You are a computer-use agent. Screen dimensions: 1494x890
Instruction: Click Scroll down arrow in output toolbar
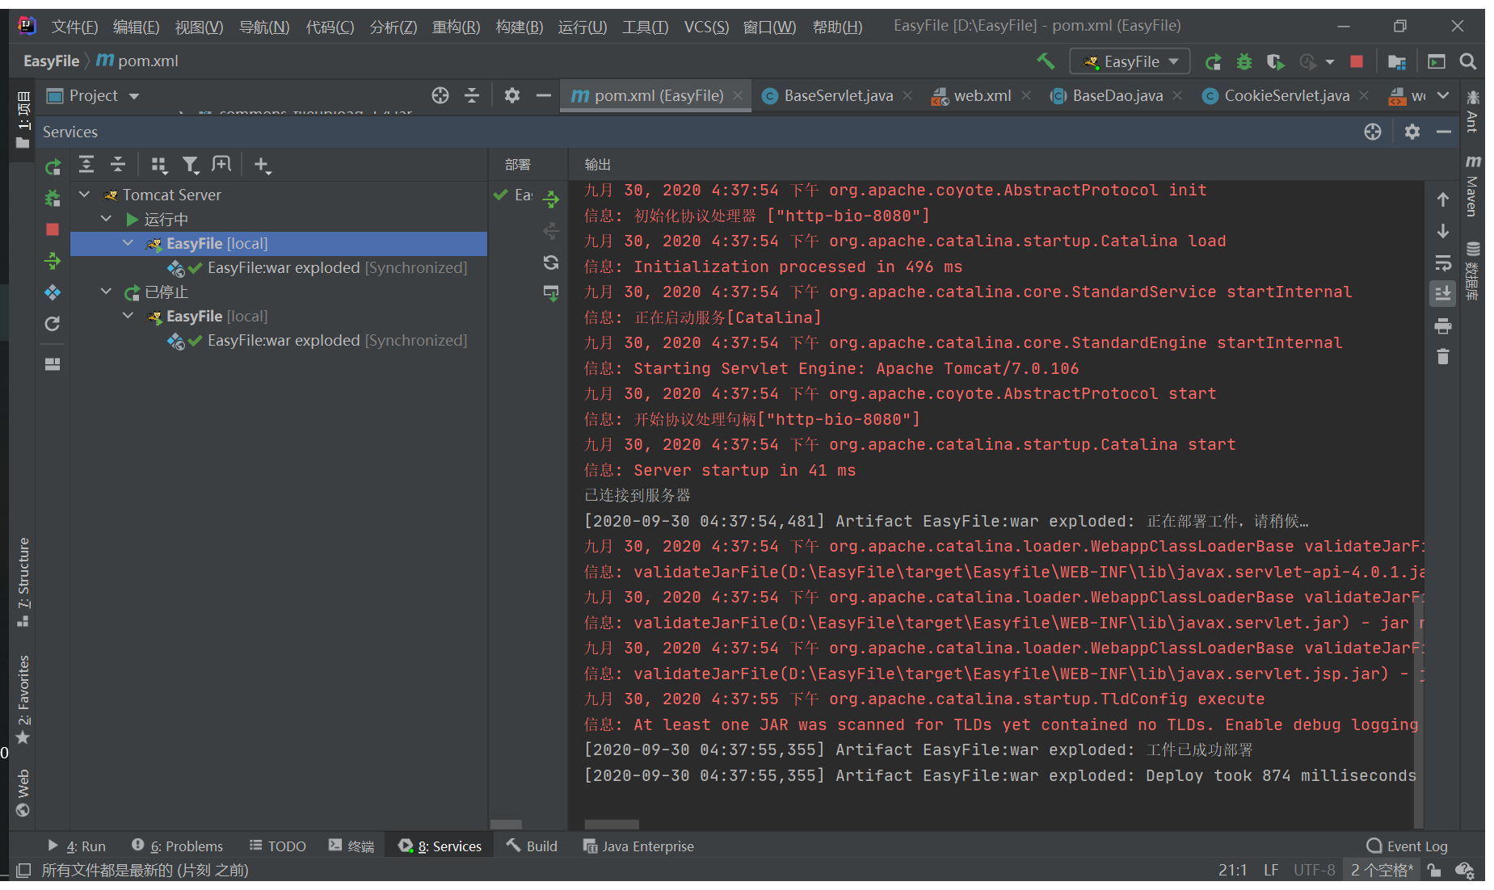tap(1443, 231)
